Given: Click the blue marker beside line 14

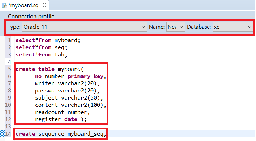Looking at the screenshot, I should tap(3, 133).
